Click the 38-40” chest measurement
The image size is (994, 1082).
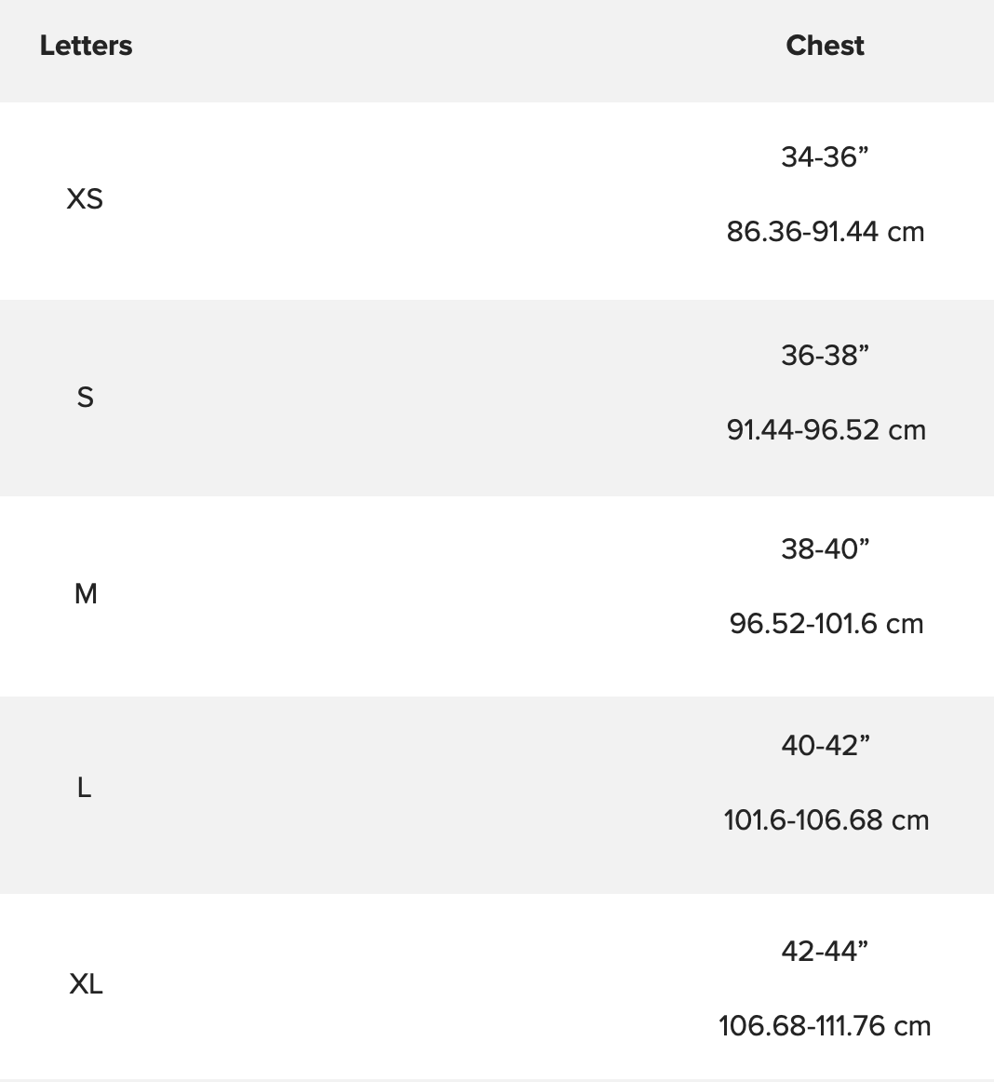pos(825,549)
